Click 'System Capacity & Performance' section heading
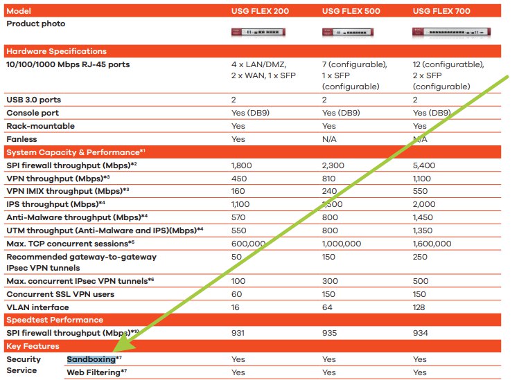Image resolution: width=519 pixels, height=380 pixels. (76, 152)
